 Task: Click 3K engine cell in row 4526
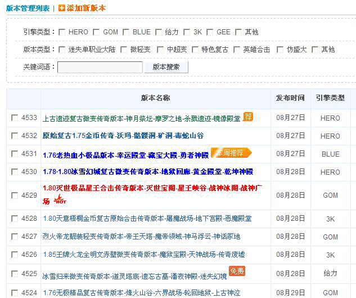coord(330,255)
